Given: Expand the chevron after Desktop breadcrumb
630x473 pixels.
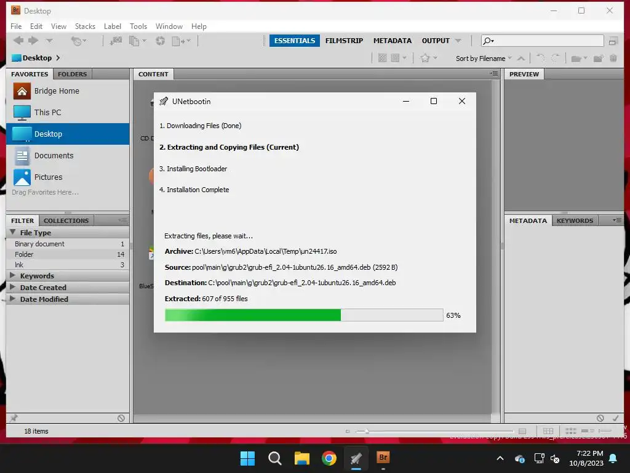Looking at the screenshot, I should 58,58.
